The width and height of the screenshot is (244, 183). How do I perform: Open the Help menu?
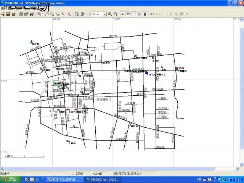(35, 9)
